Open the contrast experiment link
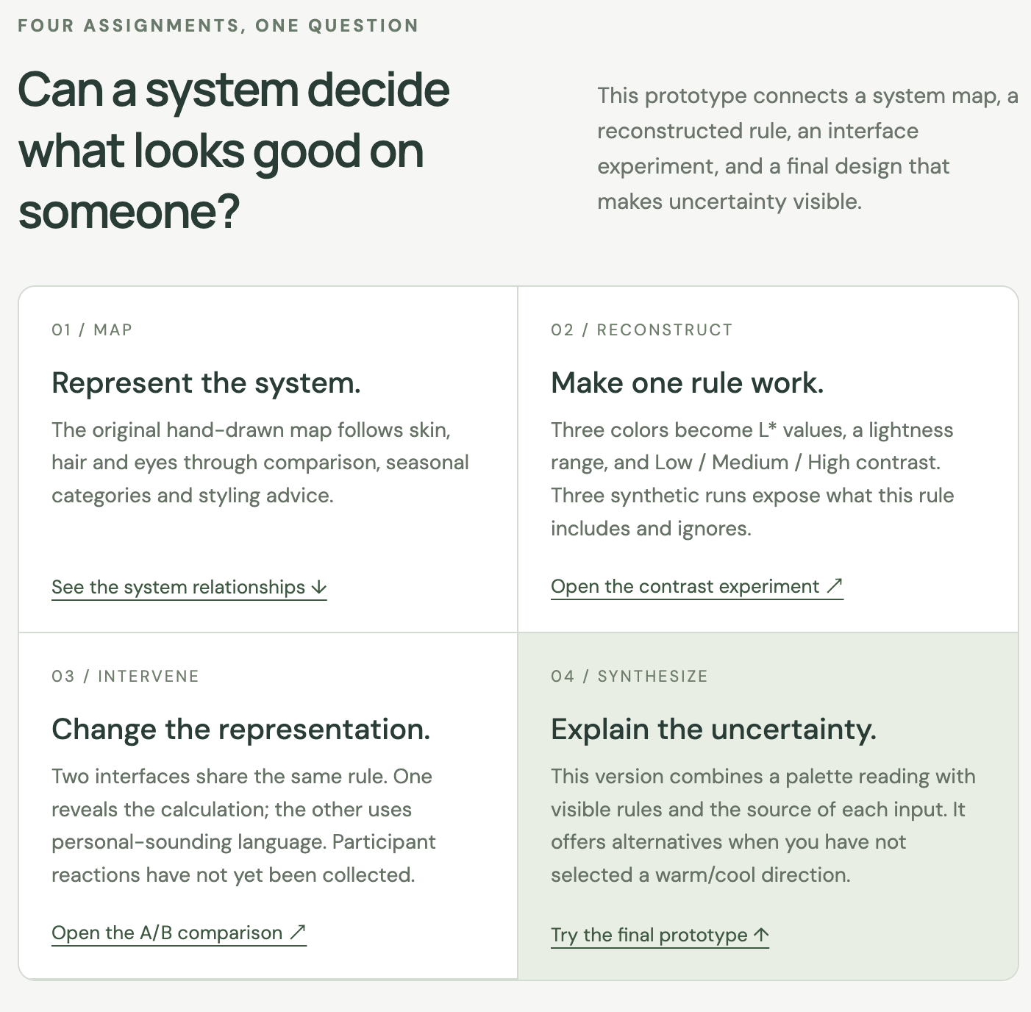This screenshot has width=1031, height=1012. point(697,587)
